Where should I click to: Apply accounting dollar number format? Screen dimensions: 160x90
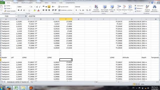click(76, 10)
